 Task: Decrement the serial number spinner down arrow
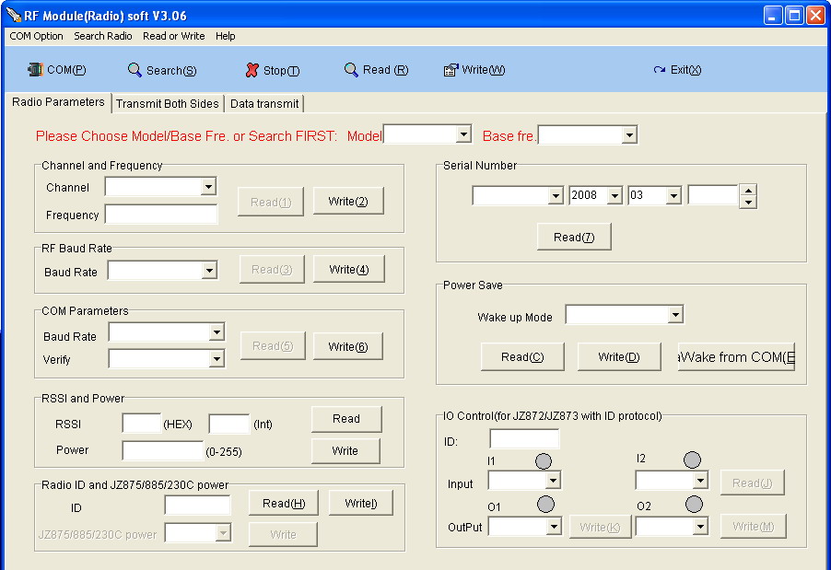748,203
